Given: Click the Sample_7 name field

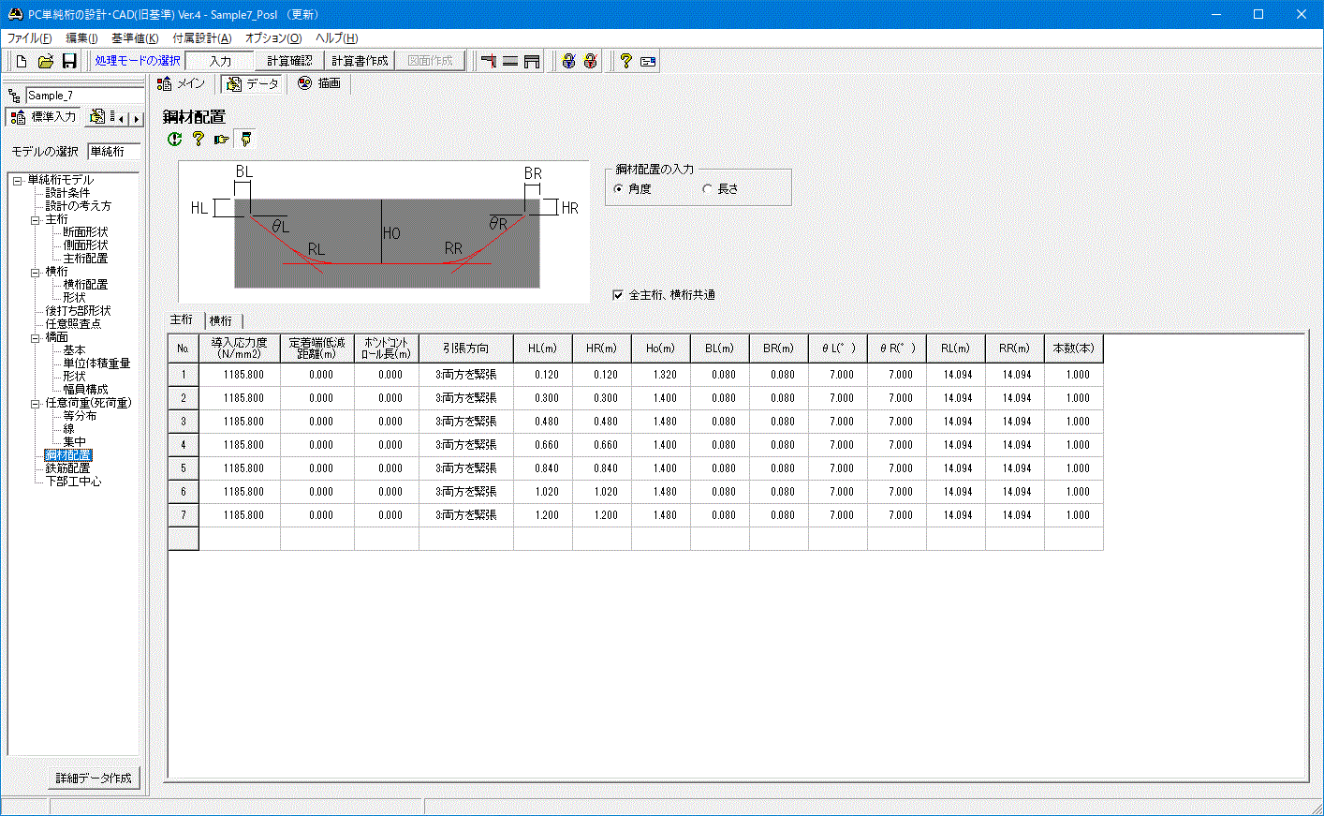Looking at the screenshot, I should point(84,96).
